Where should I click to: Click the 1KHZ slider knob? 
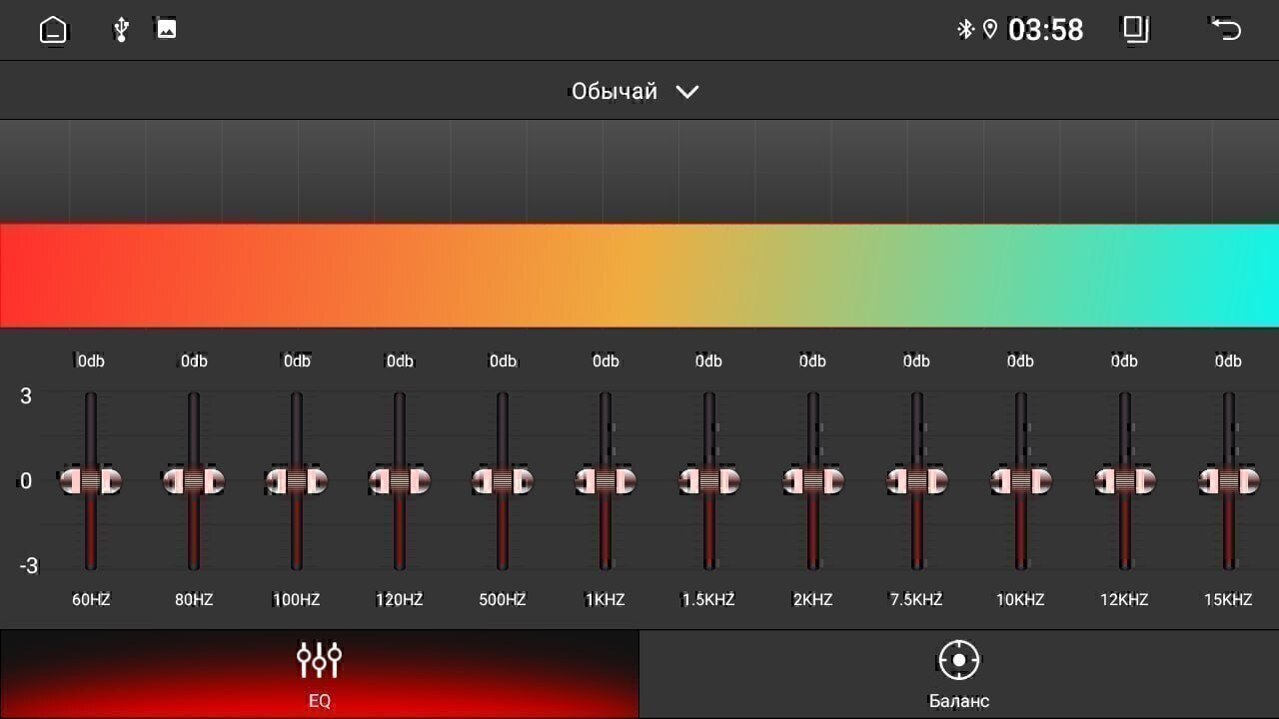pyautogui.click(x=606, y=481)
